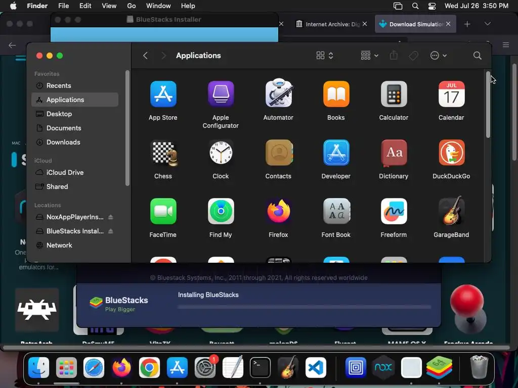Open the Help menu

click(x=188, y=6)
